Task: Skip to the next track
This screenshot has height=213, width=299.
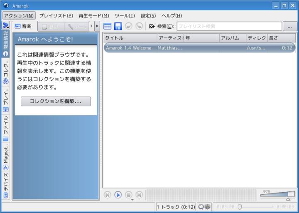Action: [140, 194]
